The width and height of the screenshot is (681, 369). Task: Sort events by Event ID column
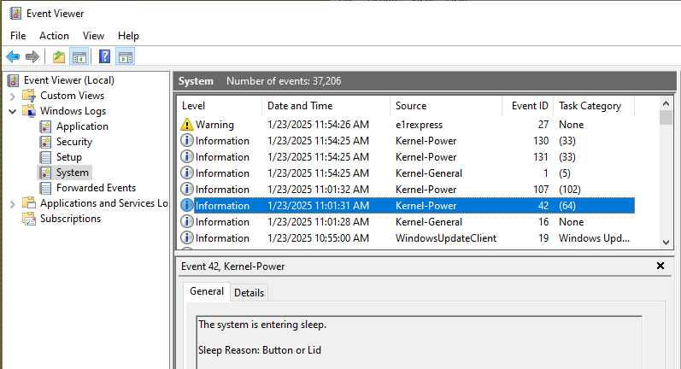(x=529, y=106)
